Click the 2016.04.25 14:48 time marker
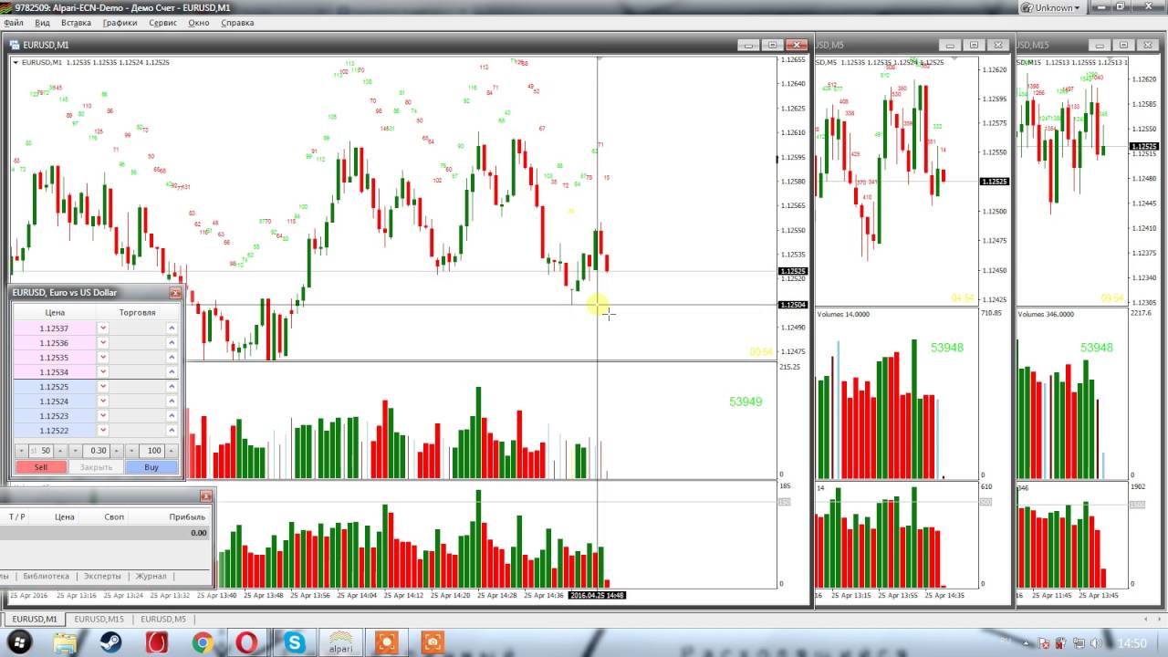Viewport: 1168px width, 657px height. click(598, 595)
